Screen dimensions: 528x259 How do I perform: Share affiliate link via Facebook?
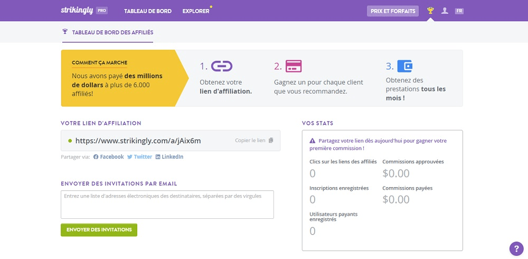coord(109,157)
